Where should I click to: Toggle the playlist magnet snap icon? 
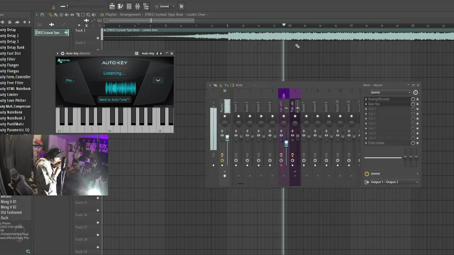[42, 15]
